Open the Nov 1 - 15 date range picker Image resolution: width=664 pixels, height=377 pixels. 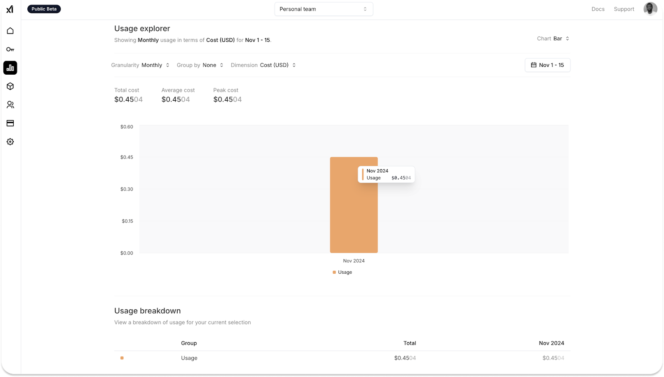[547, 65]
